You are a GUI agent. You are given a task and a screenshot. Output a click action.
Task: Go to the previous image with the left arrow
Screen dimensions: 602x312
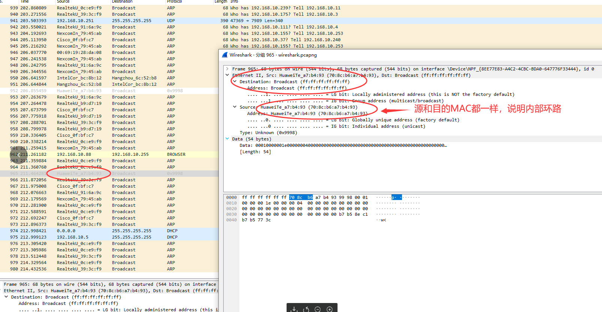[x=19, y=155]
